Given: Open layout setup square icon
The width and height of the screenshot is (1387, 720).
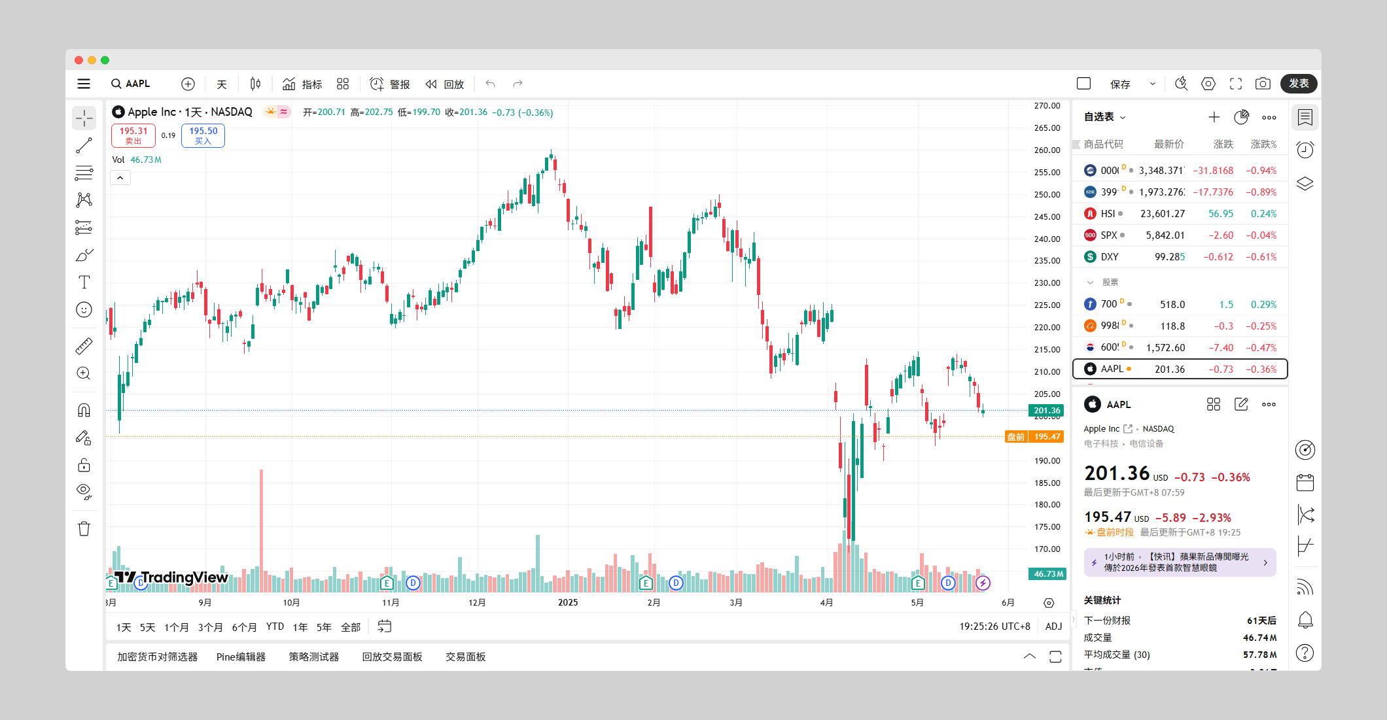Looking at the screenshot, I should [x=1084, y=84].
